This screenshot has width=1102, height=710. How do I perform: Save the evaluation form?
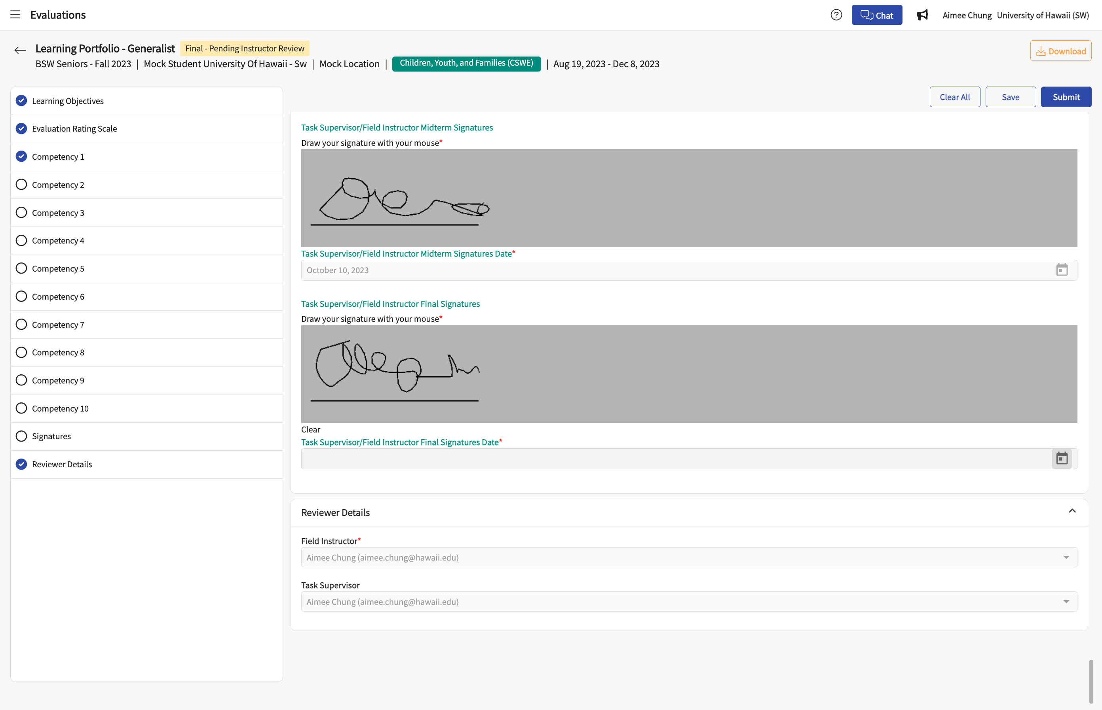click(1011, 97)
